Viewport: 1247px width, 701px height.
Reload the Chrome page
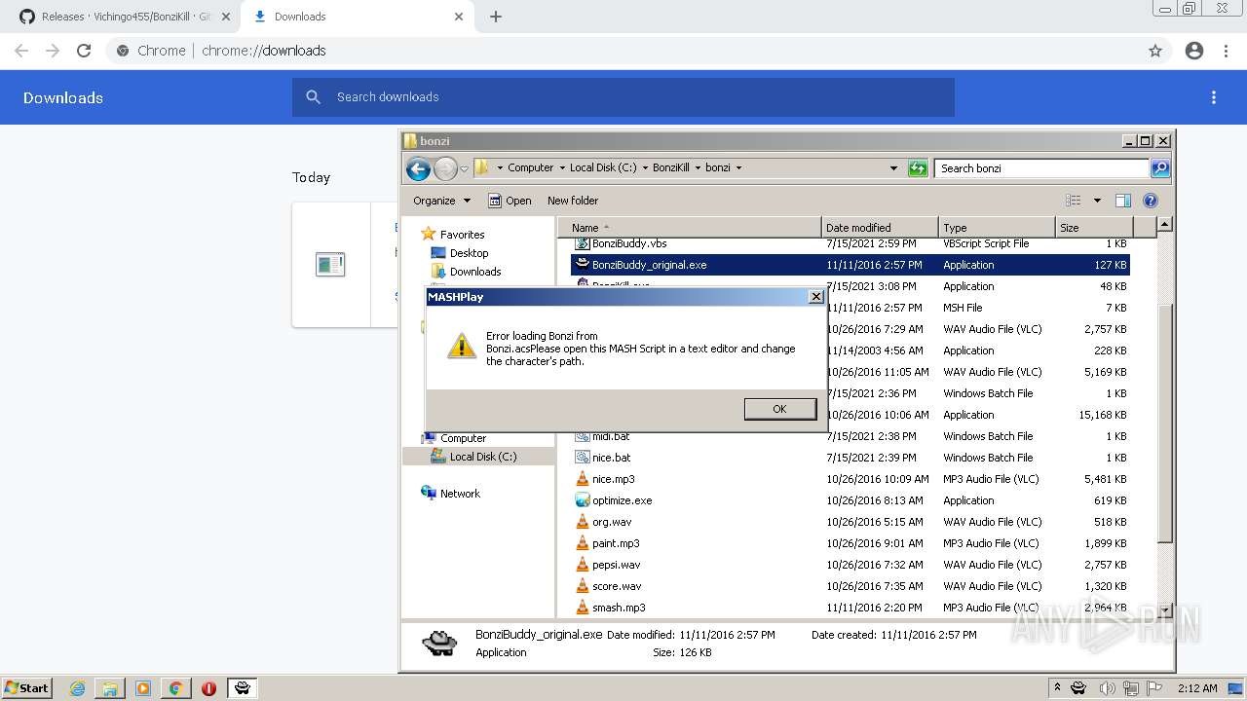[x=84, y=51]
